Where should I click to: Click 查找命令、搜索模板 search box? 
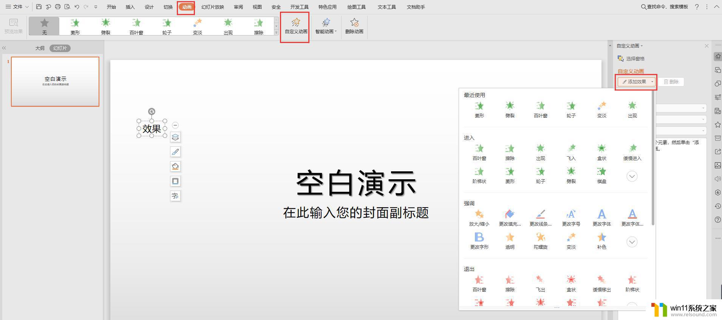tap(665, 7)
